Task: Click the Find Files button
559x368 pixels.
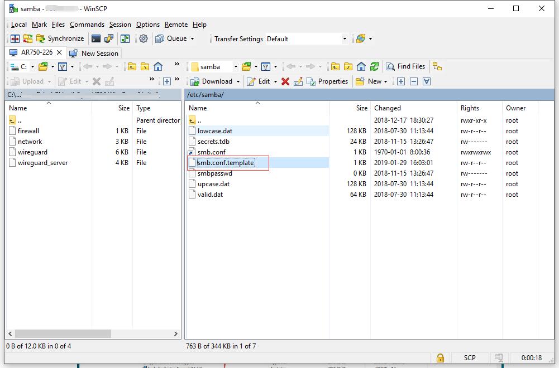Action: coord(406,66)
